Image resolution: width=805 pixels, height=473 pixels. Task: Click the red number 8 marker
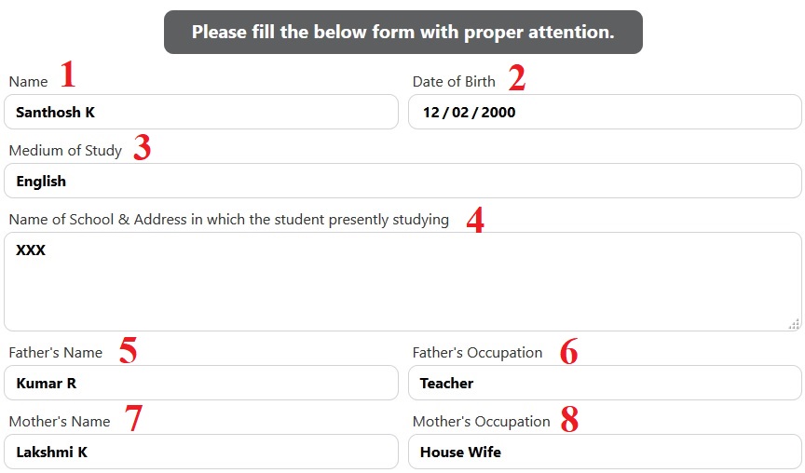point(569,421)
